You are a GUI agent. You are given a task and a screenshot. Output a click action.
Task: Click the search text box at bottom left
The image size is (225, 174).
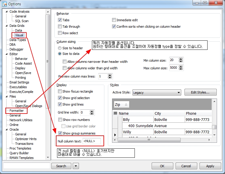pos(26,166)
